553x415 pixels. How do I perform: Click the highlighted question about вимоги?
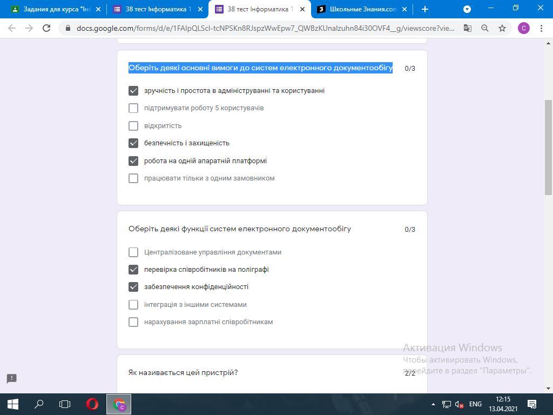point(260,68)
